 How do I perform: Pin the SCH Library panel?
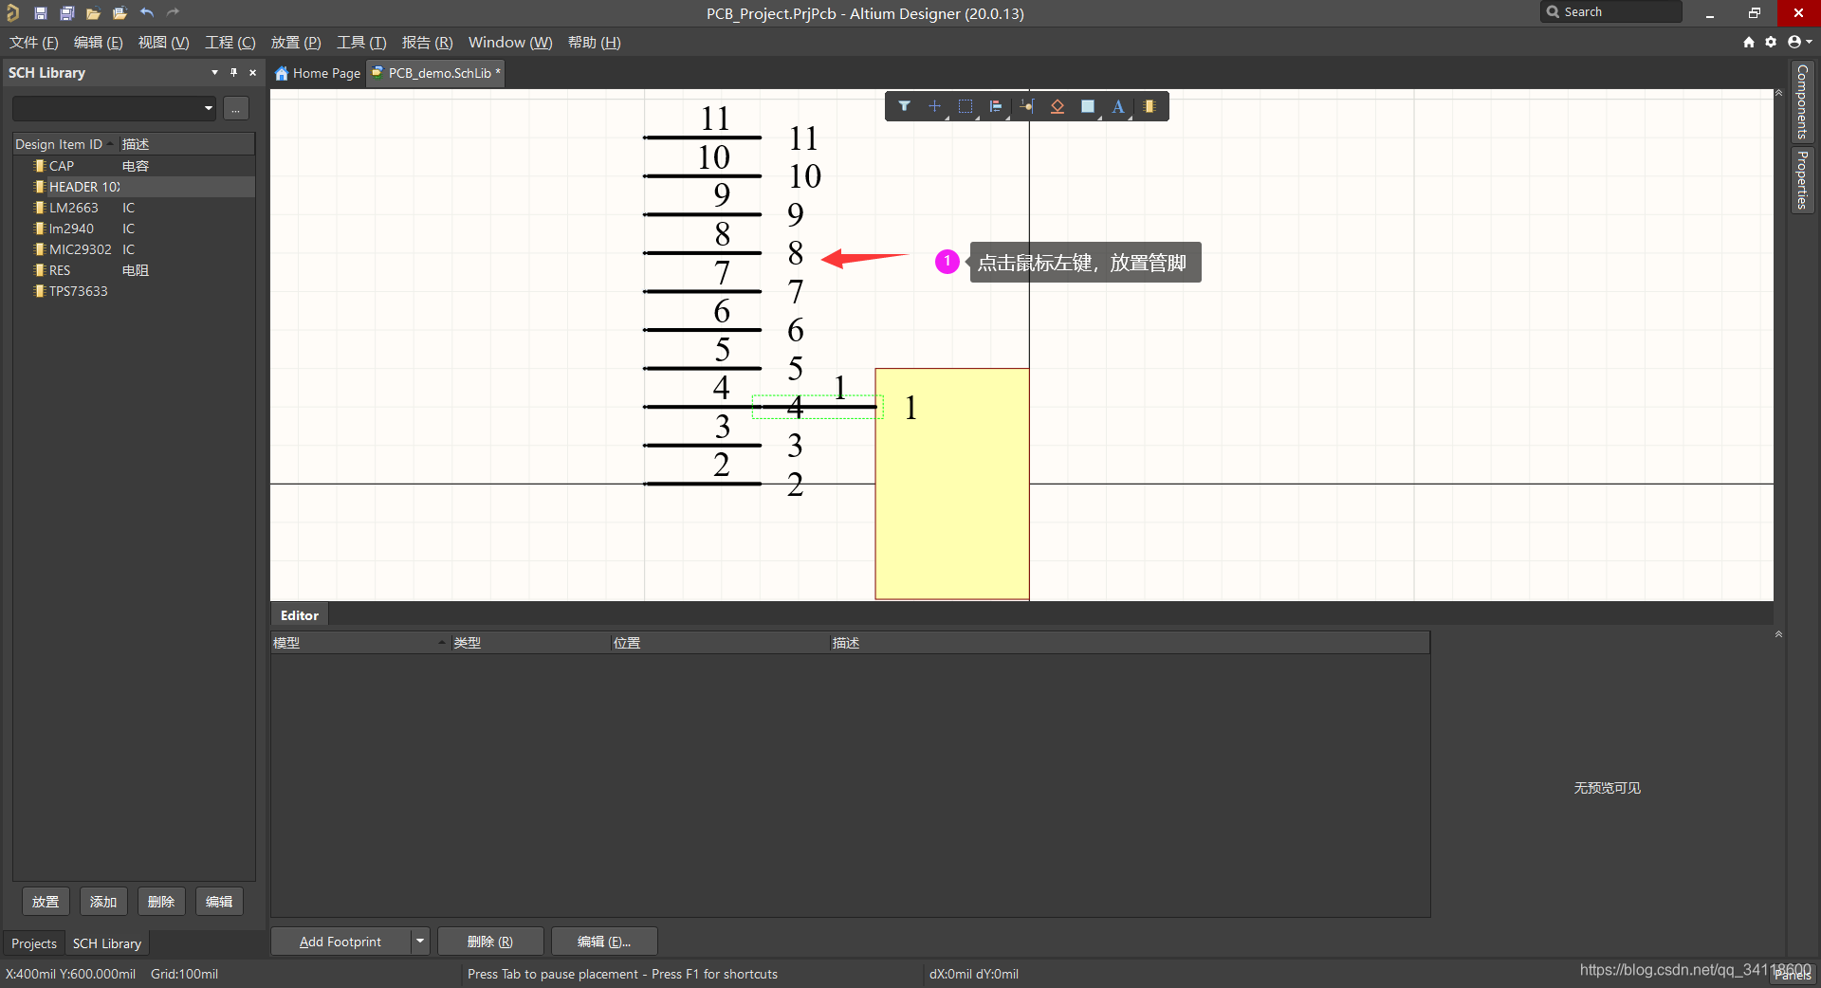(x=233, y=72)
